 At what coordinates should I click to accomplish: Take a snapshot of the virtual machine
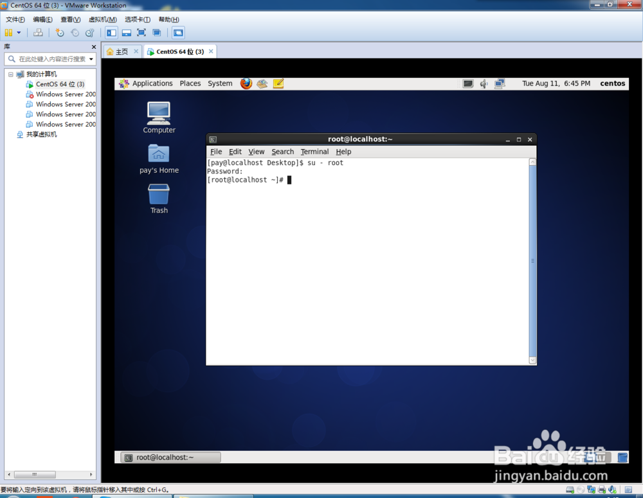tap(59, 32)
